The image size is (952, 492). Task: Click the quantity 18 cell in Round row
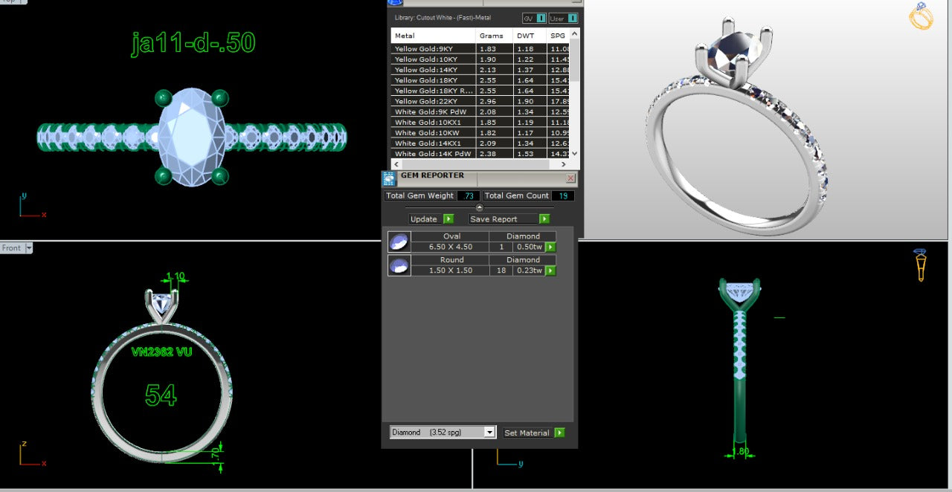[x=501, y=271]
